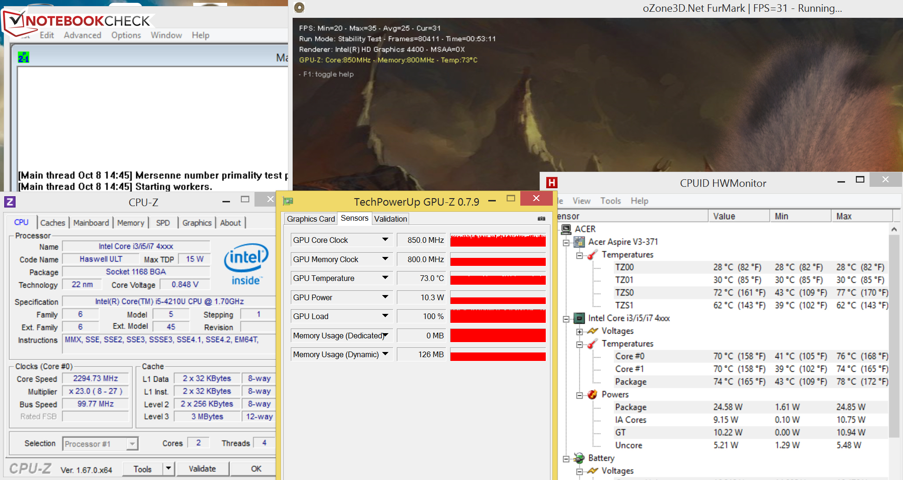903x480 pixels.
Task: Click the HWMonitor vertical scrollbar thumb
Action: (894, 336)
